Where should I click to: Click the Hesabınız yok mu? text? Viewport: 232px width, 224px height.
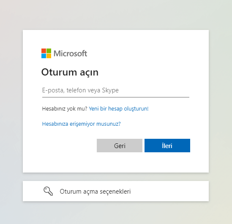pyautogui.click(x=65, y=109)
